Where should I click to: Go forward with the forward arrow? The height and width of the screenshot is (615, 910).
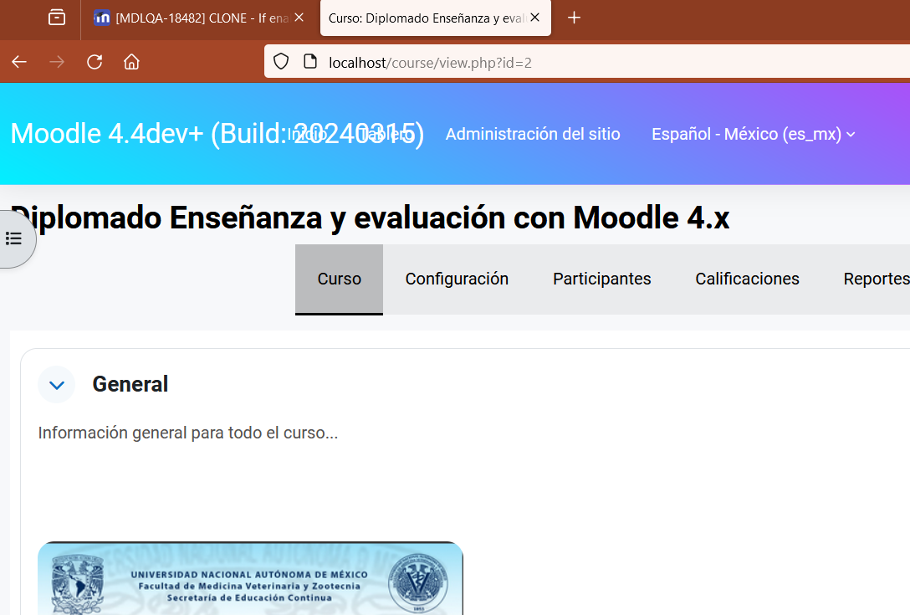click(57, 62)
